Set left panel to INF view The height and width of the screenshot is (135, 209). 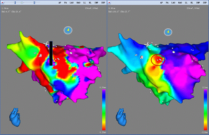pyautogui.click(x=96, y=3)
